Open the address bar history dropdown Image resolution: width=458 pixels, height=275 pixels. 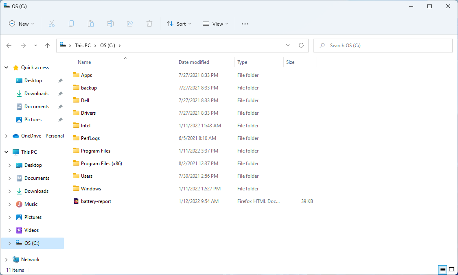tap(288, 45)
